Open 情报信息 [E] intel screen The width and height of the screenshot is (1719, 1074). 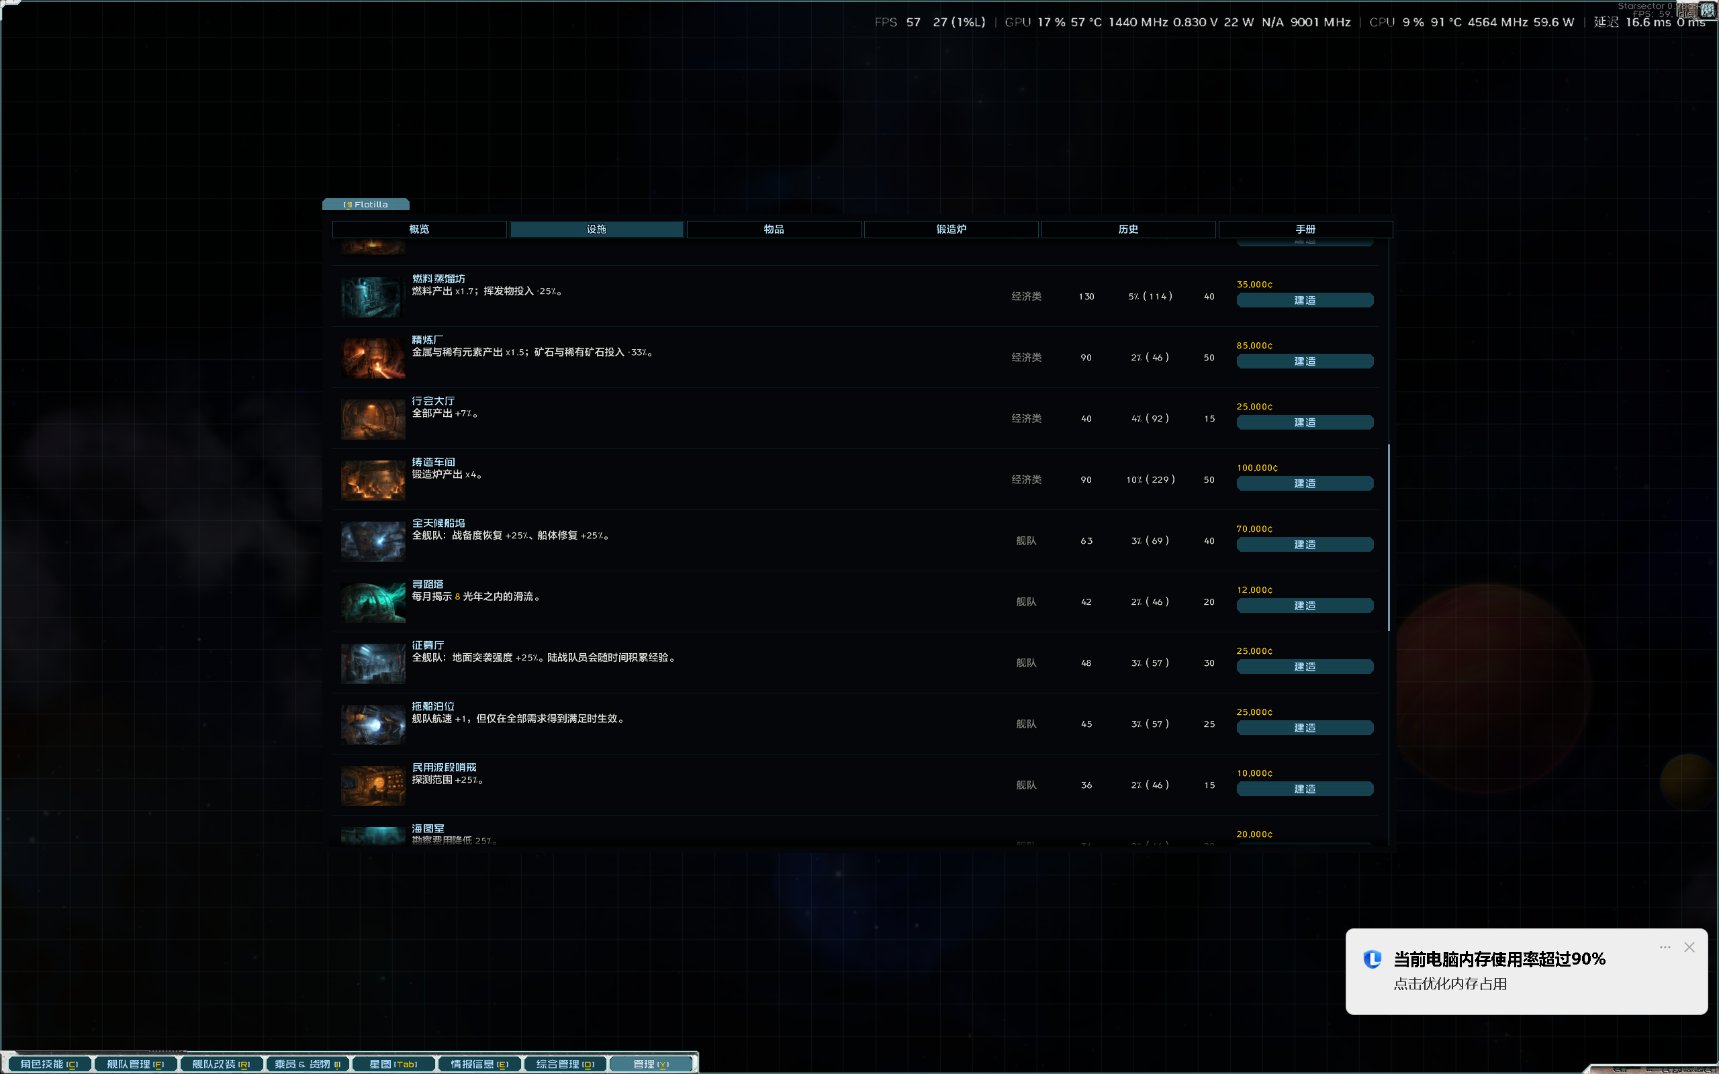(x=479, y=1063)
